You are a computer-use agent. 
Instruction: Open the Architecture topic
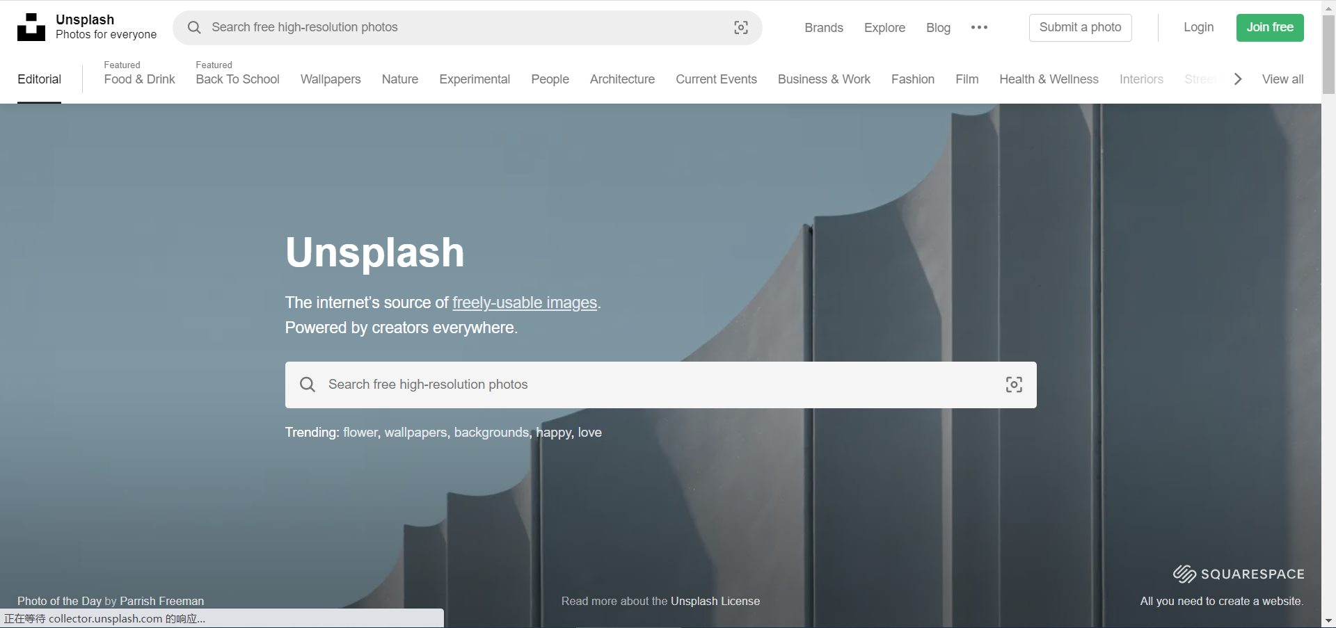coord(622,79)
